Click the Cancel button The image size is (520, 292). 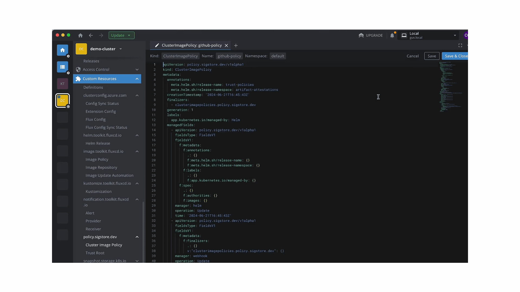pos(412,56)
